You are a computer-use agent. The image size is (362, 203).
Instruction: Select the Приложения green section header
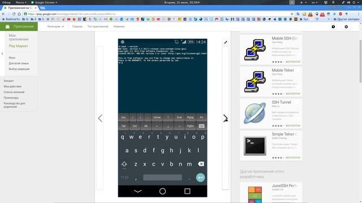[x=19, y=27]
